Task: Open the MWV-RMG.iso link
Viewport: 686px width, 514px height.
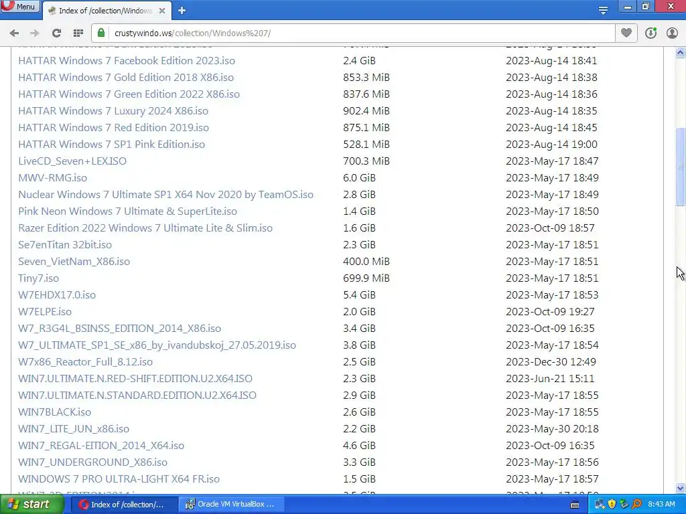Action: click(52, 178)
